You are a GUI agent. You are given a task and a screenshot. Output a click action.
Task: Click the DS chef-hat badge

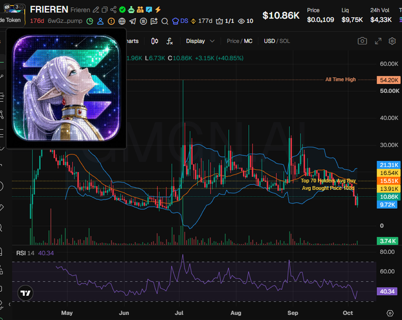[x=180, y=21]
